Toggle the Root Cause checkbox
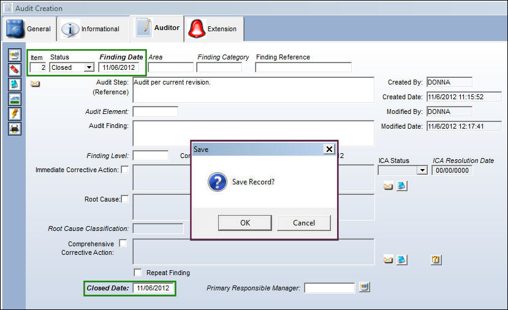 coord(125,198)
